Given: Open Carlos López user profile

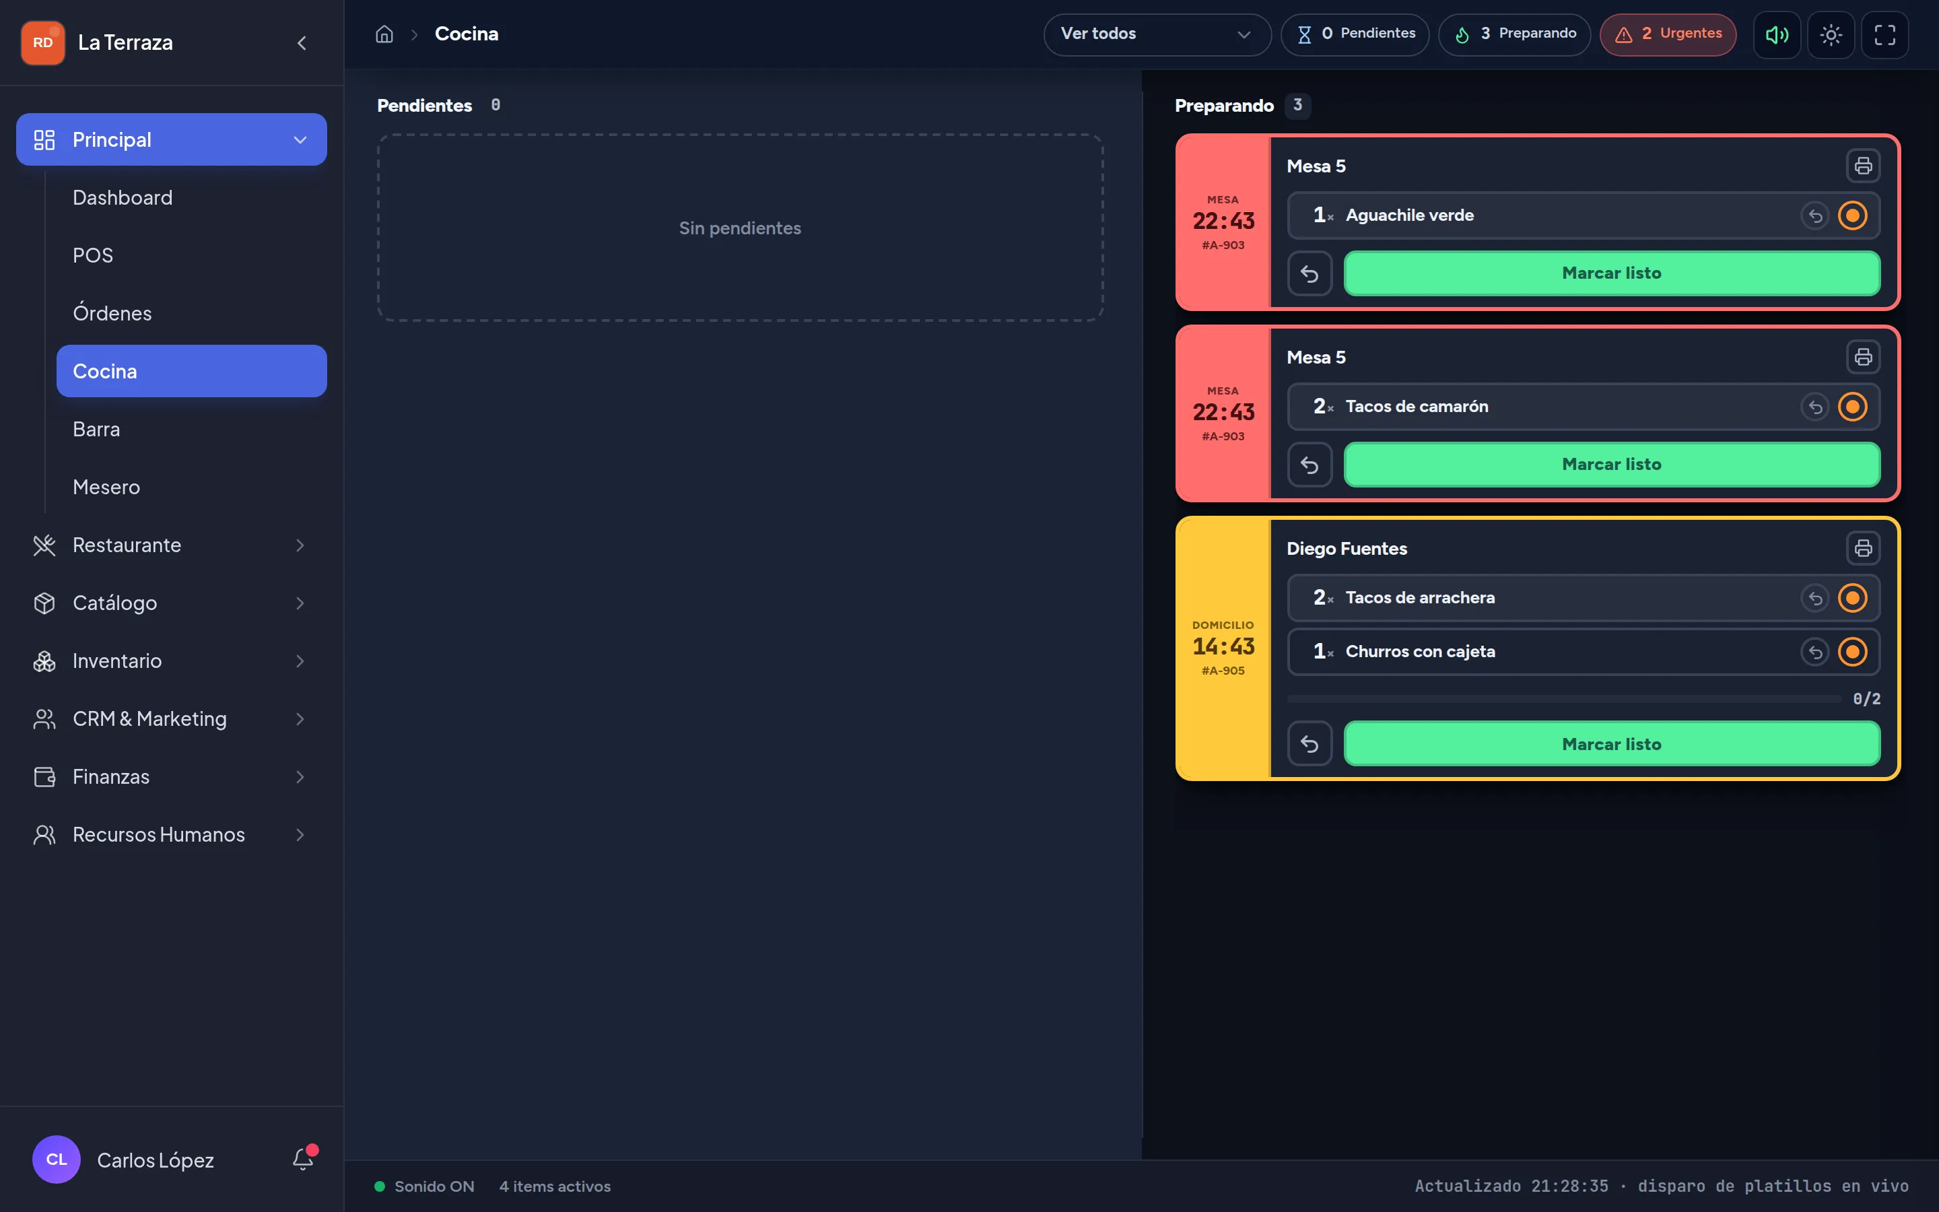Looking at the screenshot, I should point(124,1159).
